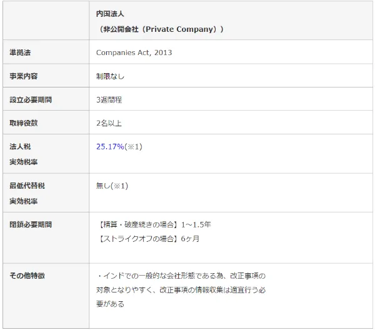The height and width of the screenshot is (330, 375).
Task: Select the Companies Act, 2013 cell
Action: click(x=134, y=52)
